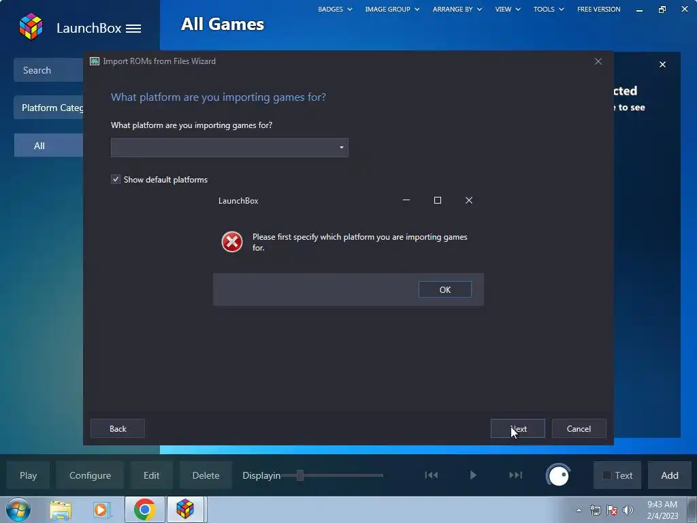This screenshot has width=697, height=523.
Task: Maximize the LaunchBox error message box
Action: point(438,200)
